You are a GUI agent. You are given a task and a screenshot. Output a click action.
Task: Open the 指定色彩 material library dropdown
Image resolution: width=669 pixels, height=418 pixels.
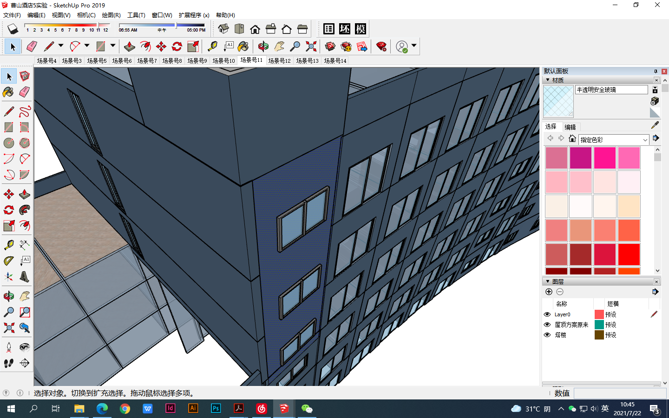pyautogui.click(x=645, y=140)
